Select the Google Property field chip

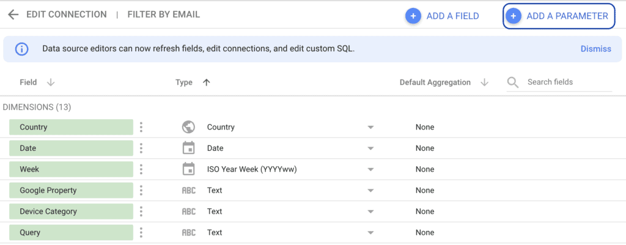click(x=71, y=191)
